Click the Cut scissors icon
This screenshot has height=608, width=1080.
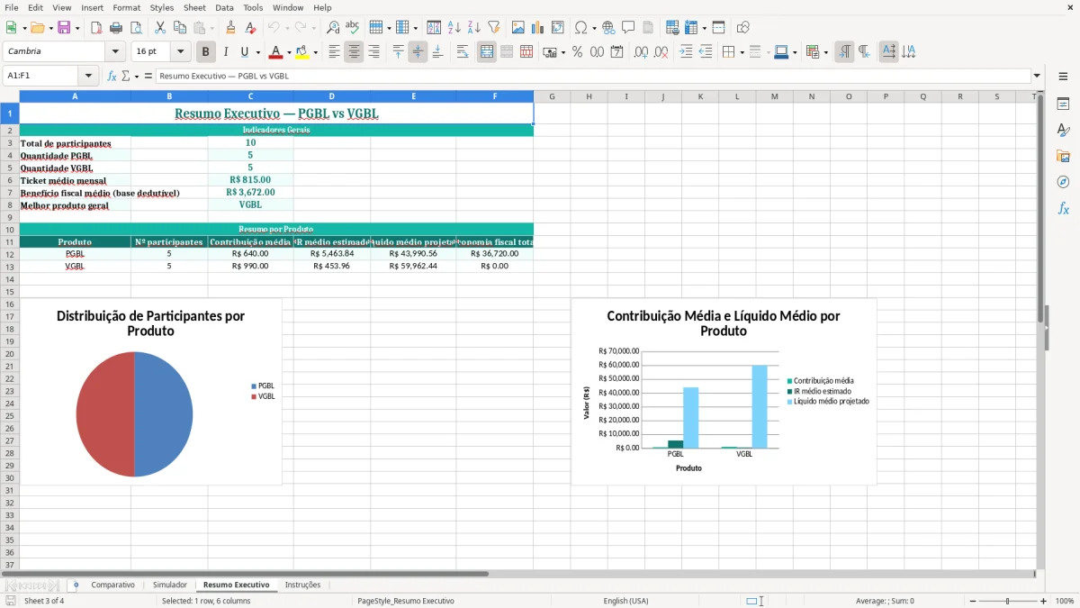point(159,28)
